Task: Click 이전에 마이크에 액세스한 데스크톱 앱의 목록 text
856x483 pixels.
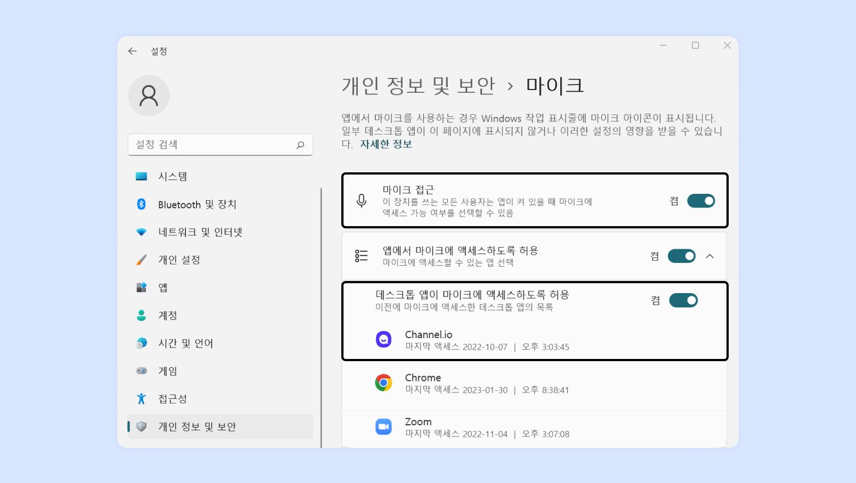Action: (x=464, y=307)
